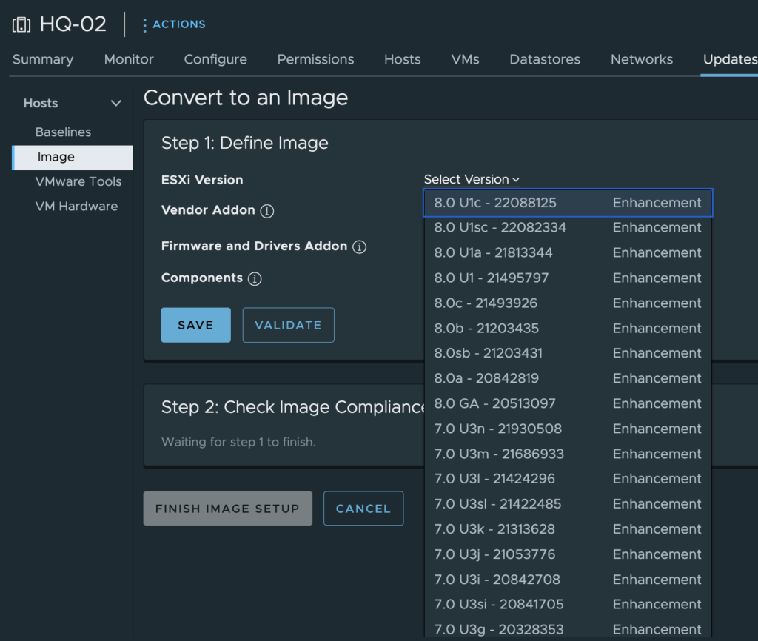Click the Convert to an Image title
Viewport: 758px width, 641px height.
pyautogui.click(x=246, y=98)
